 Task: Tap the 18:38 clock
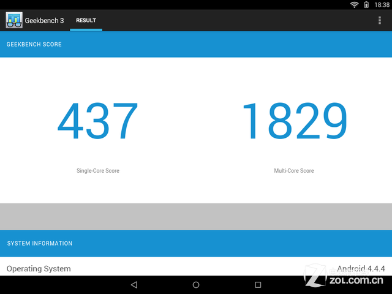pyautogui.click(x=382, y=5)
